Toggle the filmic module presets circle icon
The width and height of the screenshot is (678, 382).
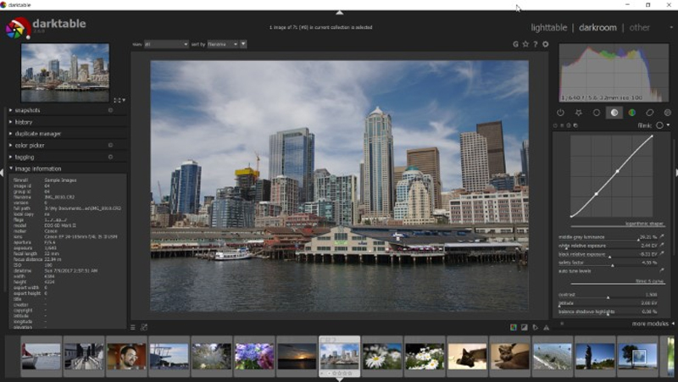660,125
